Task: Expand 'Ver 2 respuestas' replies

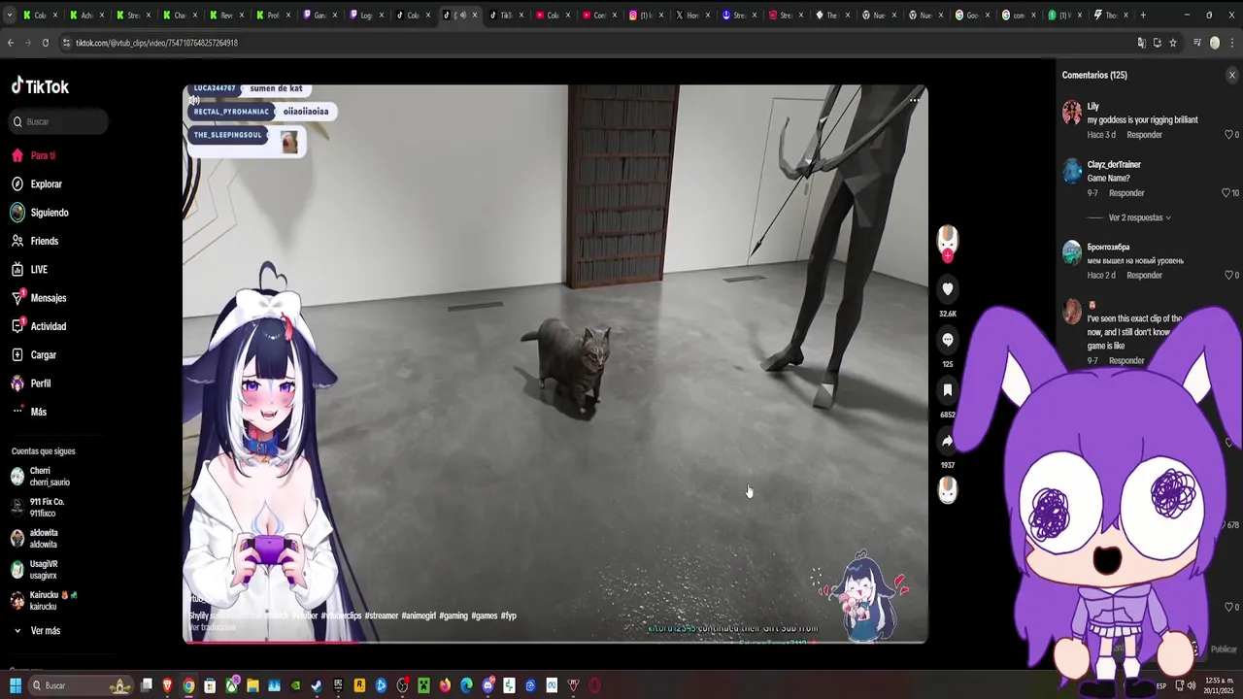Action: [1140, 218]
